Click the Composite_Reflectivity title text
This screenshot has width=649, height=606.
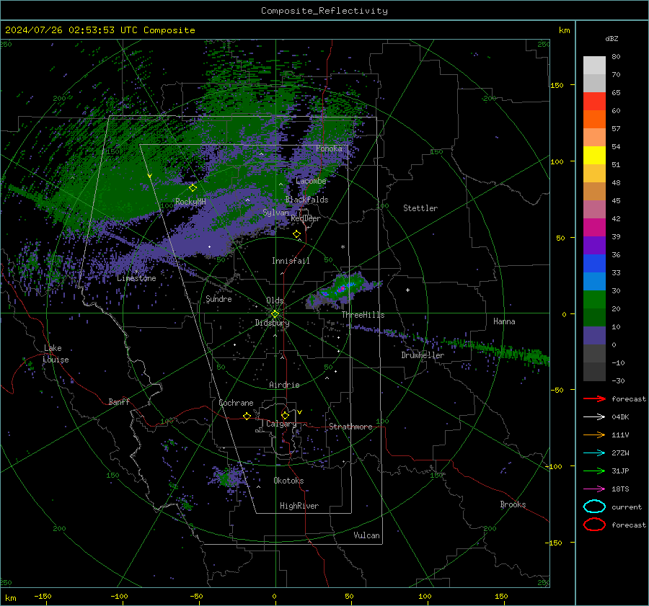point(324,11)
